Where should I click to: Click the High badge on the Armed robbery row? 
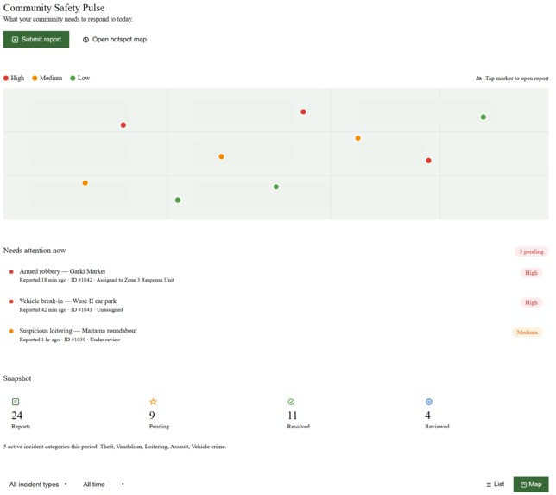pos(531,273)
